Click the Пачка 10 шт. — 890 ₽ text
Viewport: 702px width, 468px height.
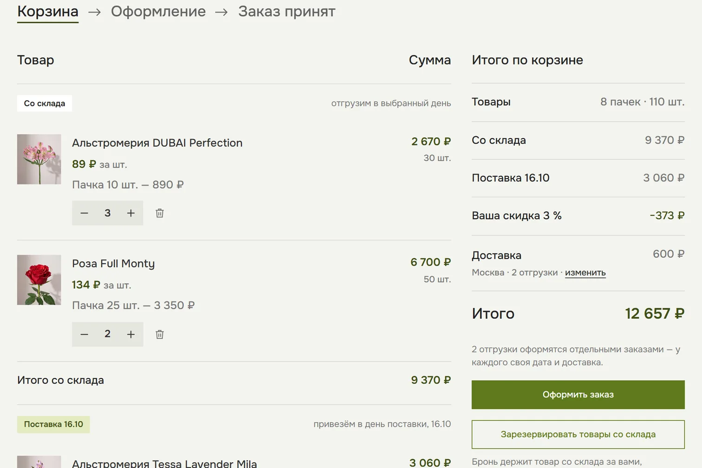(x=128, y=185)
